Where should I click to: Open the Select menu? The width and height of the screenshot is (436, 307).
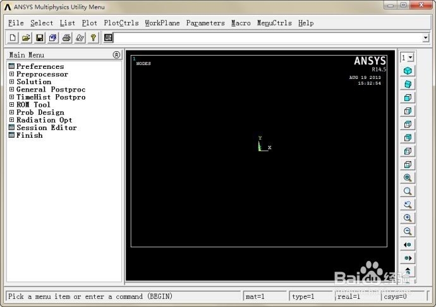[42, 23]
